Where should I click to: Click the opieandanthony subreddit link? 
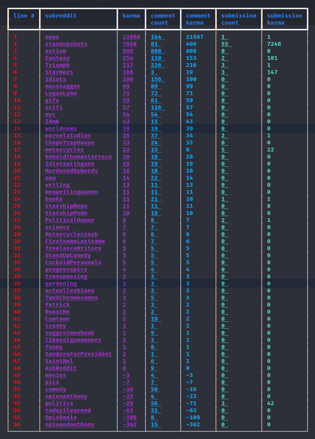(x=70, y=425)
